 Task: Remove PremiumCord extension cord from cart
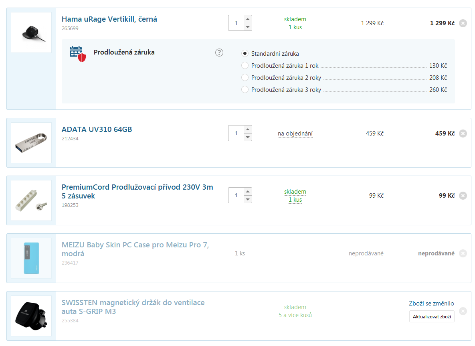tap(463, 196)
